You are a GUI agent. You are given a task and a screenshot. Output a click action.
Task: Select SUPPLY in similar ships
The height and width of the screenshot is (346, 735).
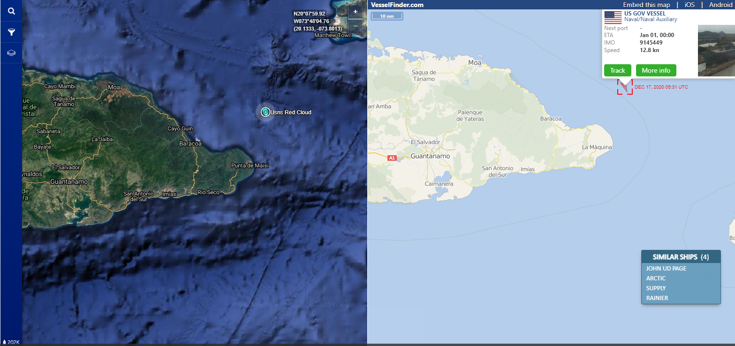coord(656,288)
